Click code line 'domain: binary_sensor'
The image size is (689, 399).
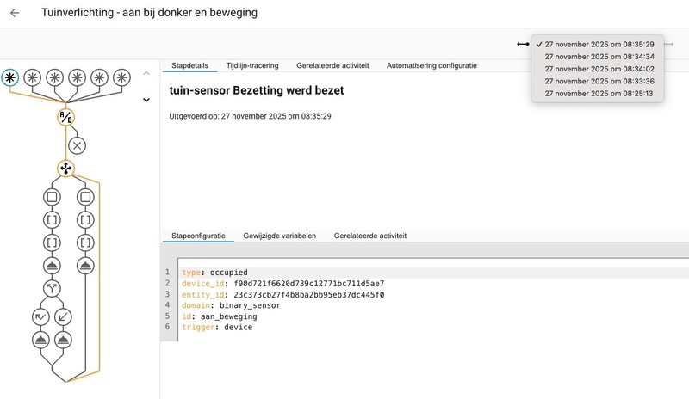(x=231, y=305)
